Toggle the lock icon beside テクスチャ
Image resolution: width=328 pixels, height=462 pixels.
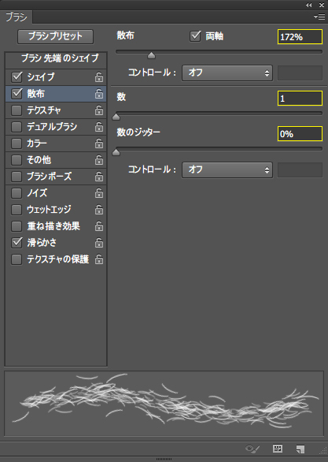(x=99, y=110)
